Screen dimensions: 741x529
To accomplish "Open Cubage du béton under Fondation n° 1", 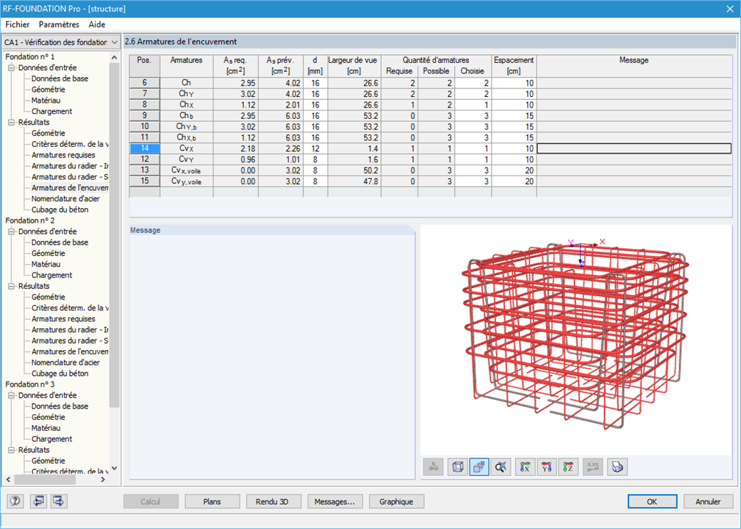I will coord(60,210).
